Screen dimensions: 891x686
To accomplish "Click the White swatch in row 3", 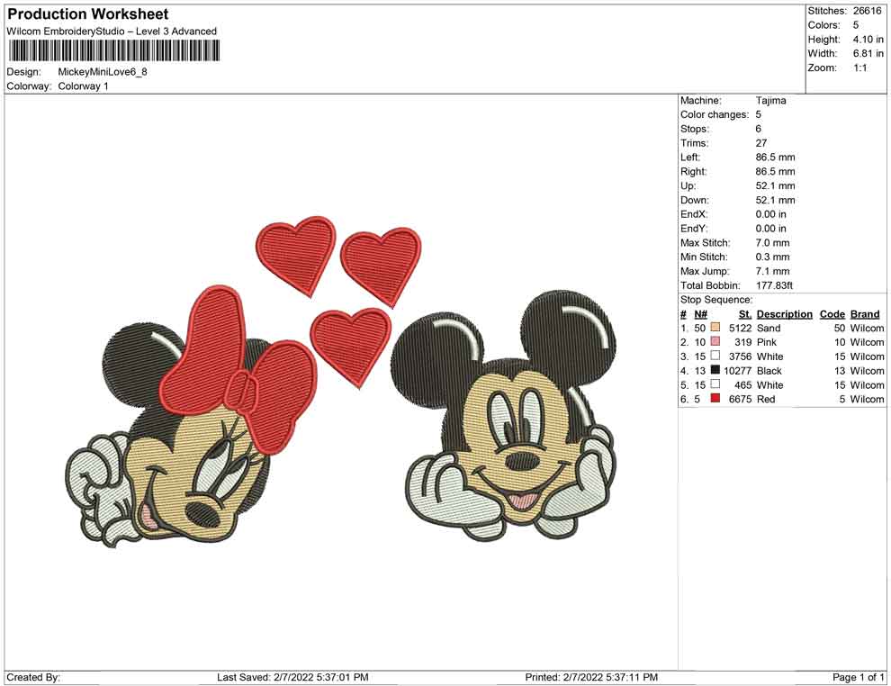I will tap(715, 356).
